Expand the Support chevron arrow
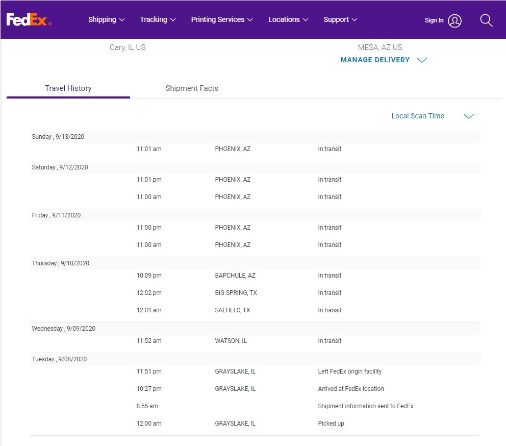The width and height of the screenshot is (506, 446). click(355, 20)
